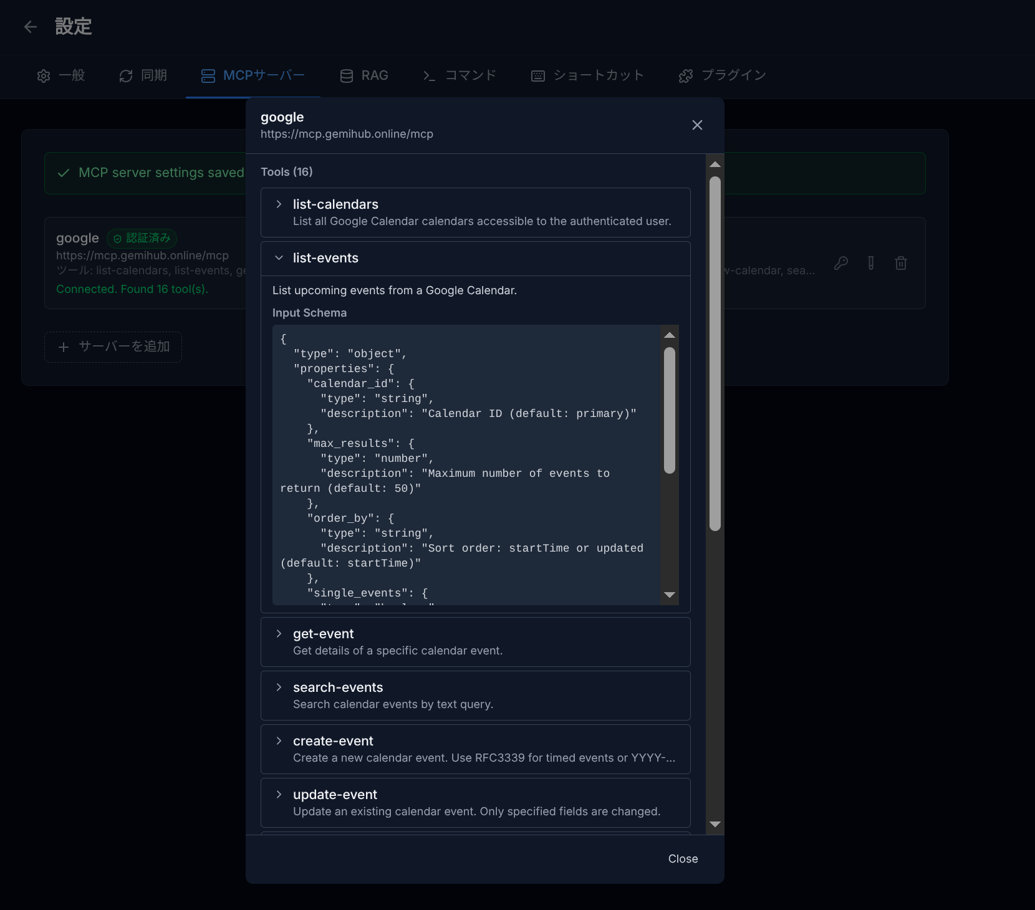Click the 認証済み badge next to google
The height and width of the screenshot is (910, 1035).
pos(142,239)
